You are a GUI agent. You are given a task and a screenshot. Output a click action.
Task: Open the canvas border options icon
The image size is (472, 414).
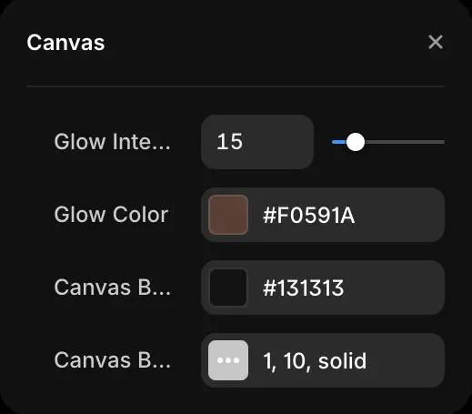point(228,360)
